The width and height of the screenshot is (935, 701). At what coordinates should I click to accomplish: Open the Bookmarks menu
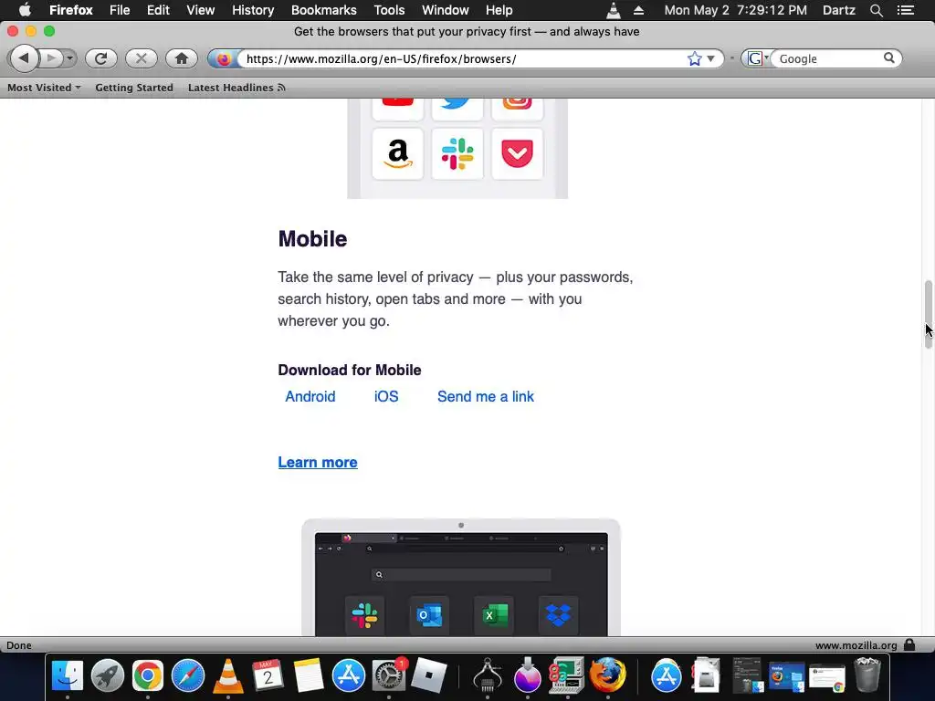pyautogui.click(x=324, y=10)
